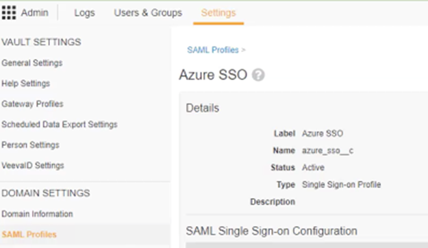The width and height of the screenshot is (428, 248).
Task: Click the Type value Single Sign-on Profile
Action: click(342, 185)
